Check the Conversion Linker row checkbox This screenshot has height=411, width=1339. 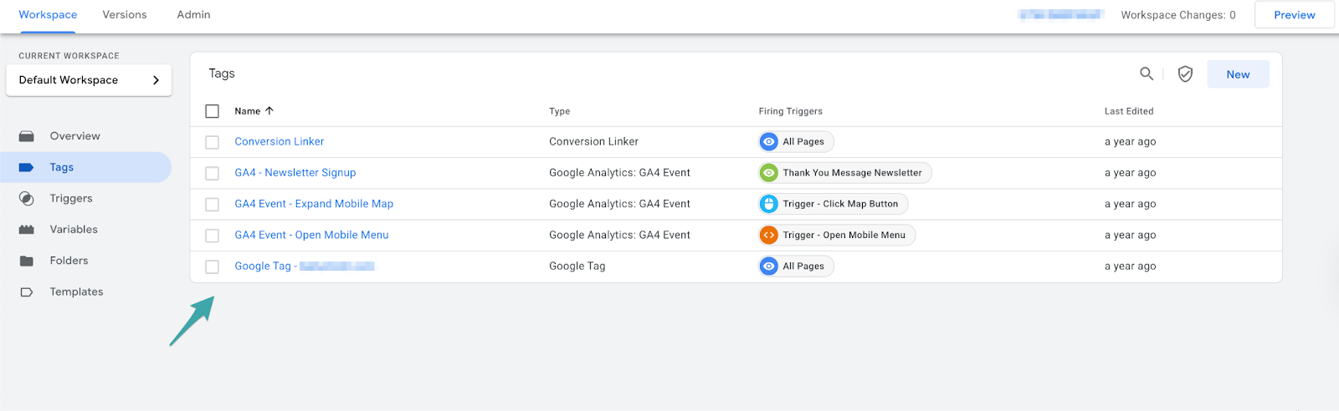tap(213, 142)
